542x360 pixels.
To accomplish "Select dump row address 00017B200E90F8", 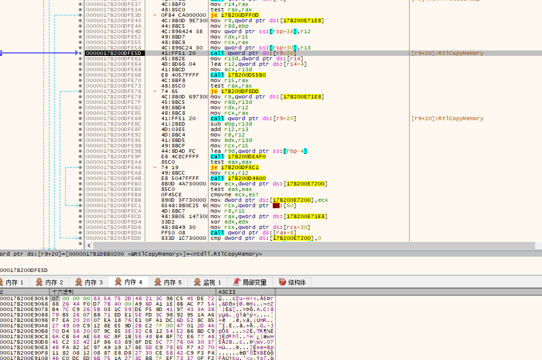I will 24,353.
